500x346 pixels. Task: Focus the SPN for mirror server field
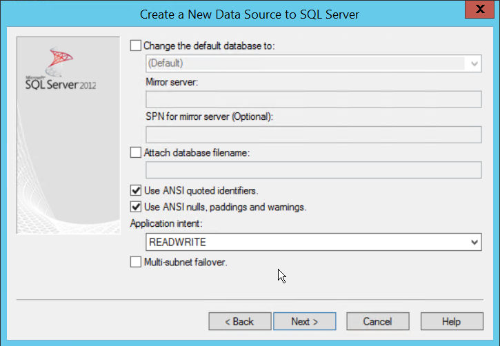[313, 134]
